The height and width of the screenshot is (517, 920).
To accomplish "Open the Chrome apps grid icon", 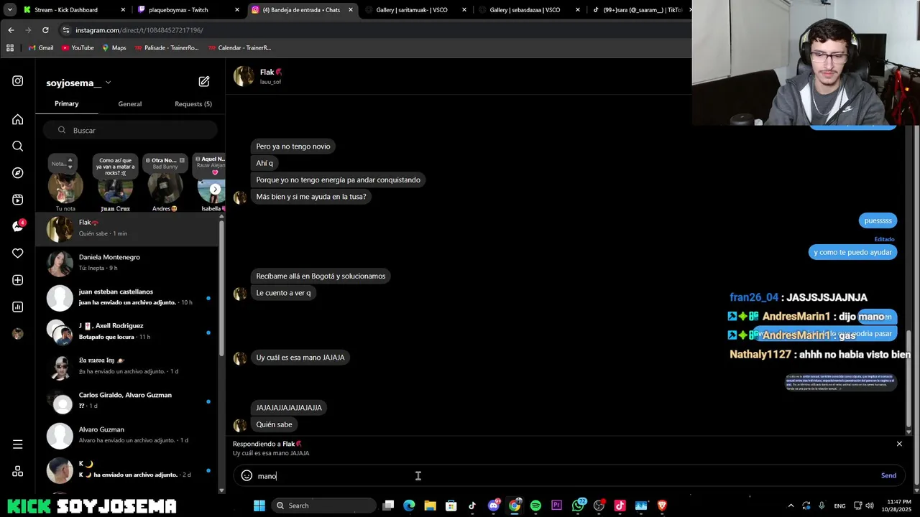I will (10, 47).
